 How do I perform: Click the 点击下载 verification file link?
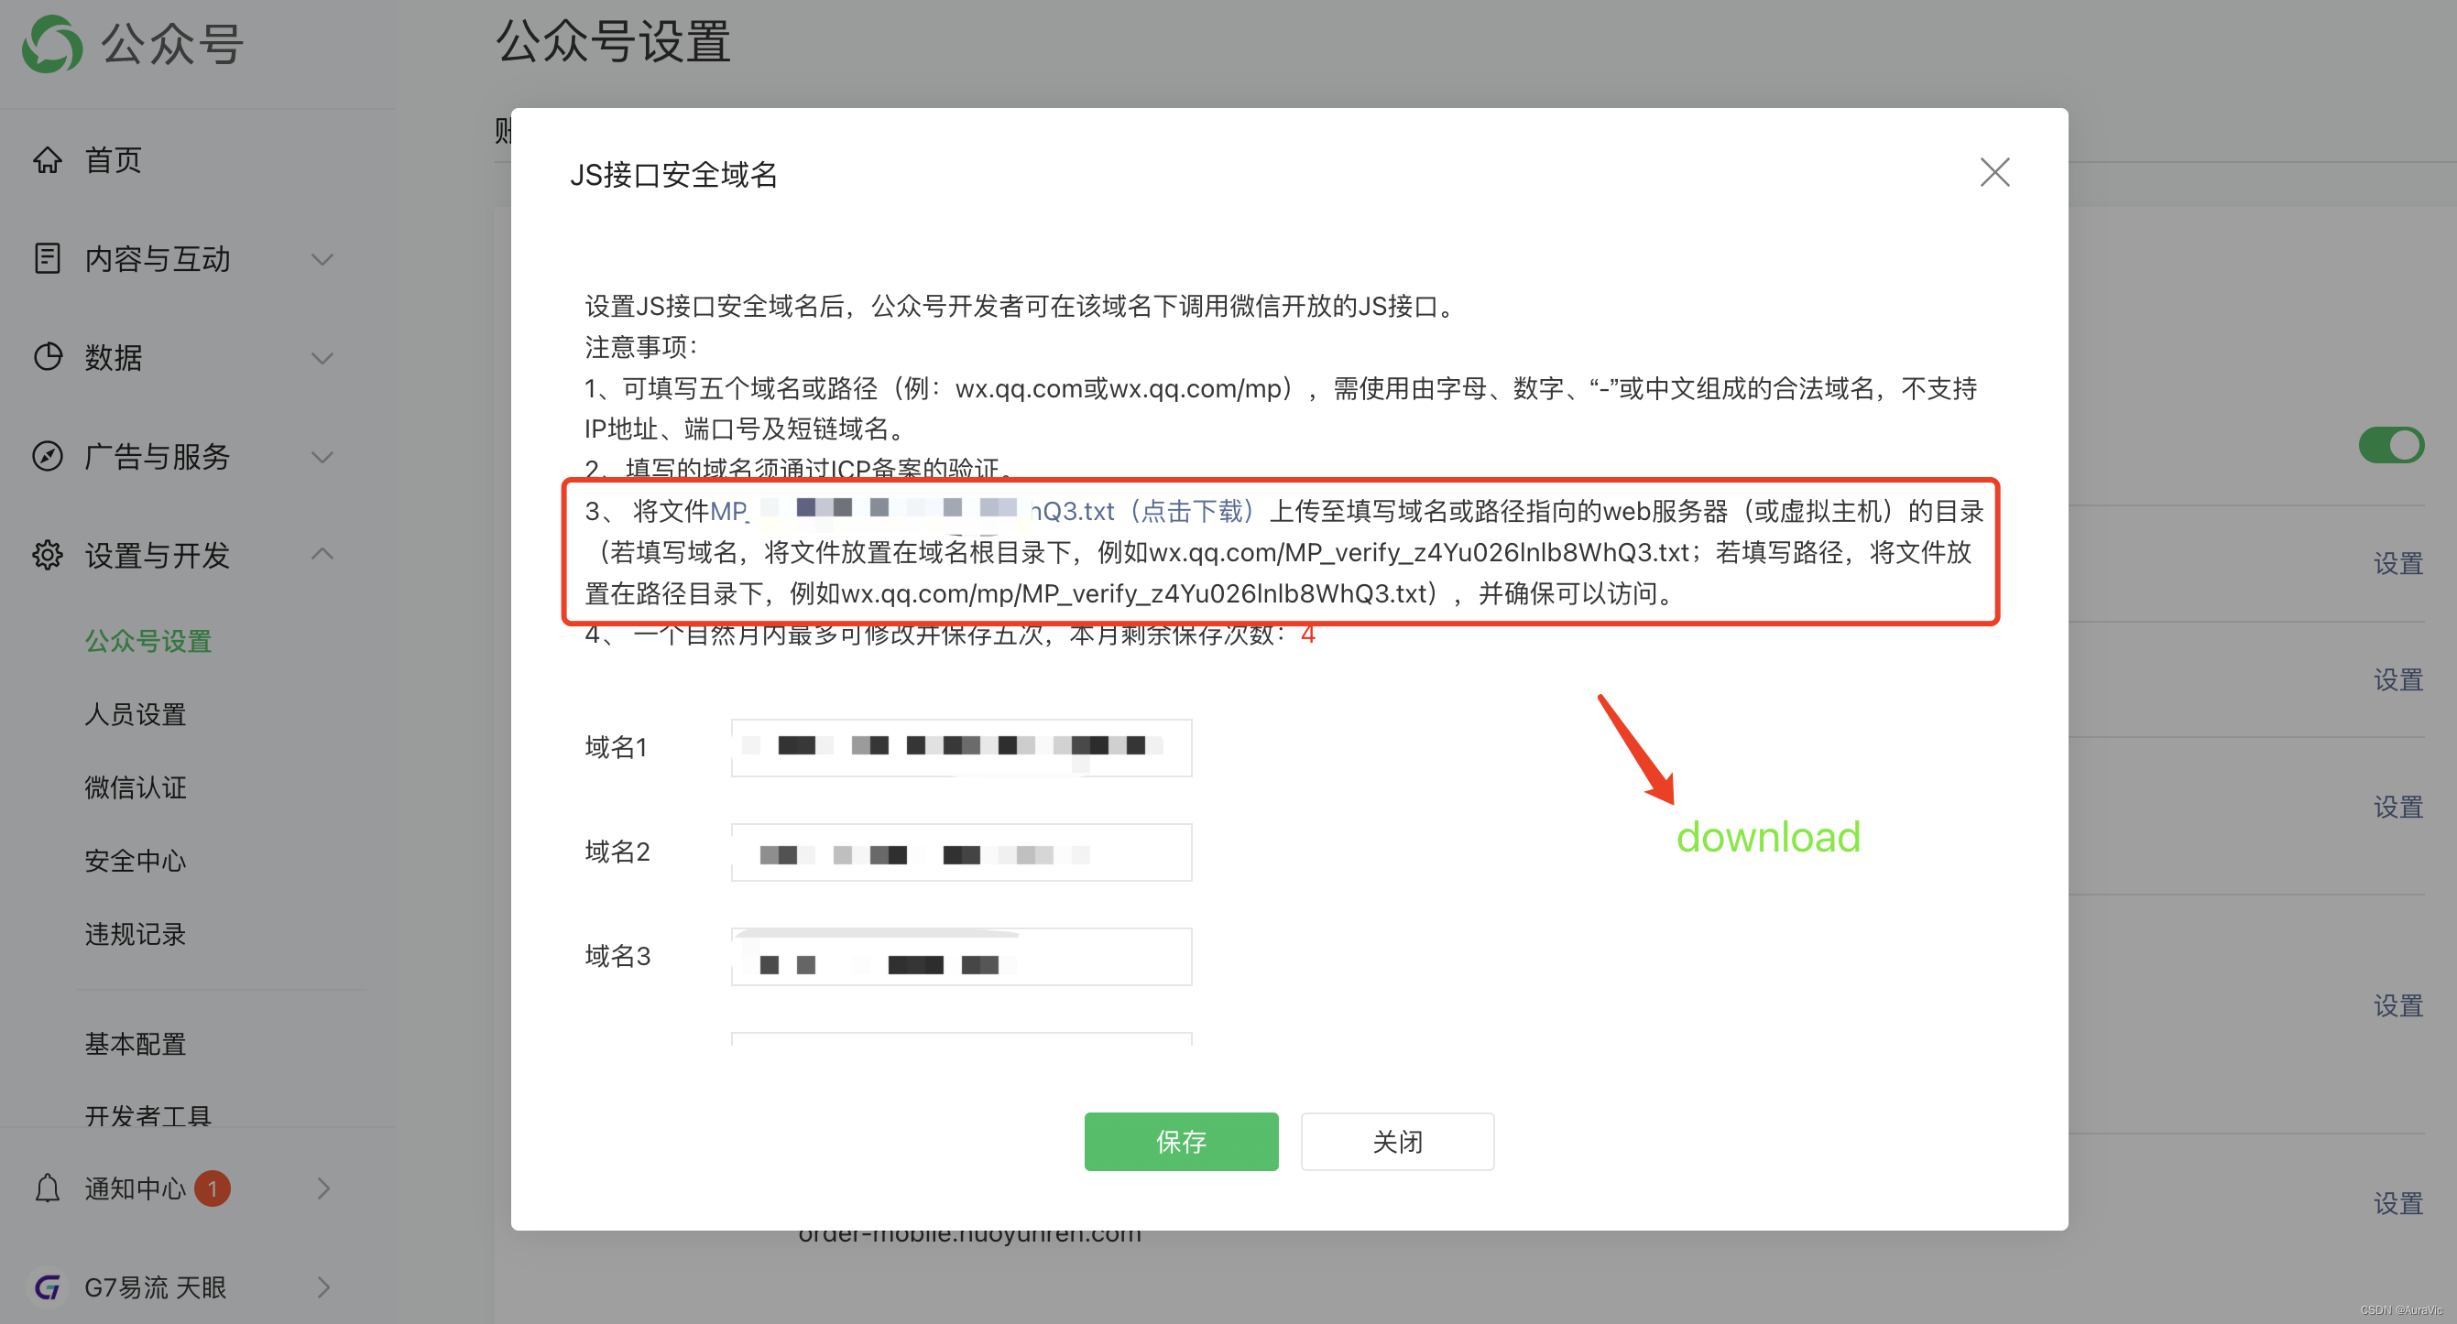pos(1192,512)
